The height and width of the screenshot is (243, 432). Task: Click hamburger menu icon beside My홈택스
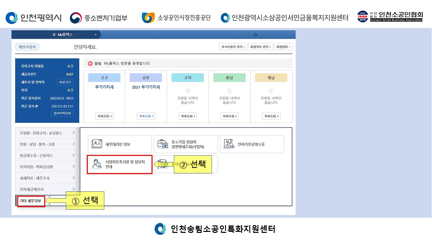pos(54,35)
